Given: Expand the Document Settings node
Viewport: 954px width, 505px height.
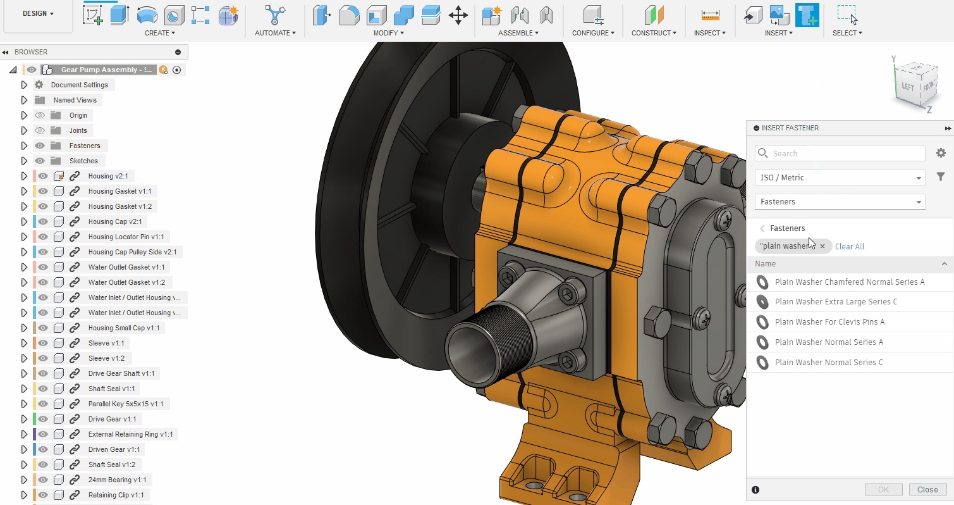Looking at the screenshot, I should [24, 85].
